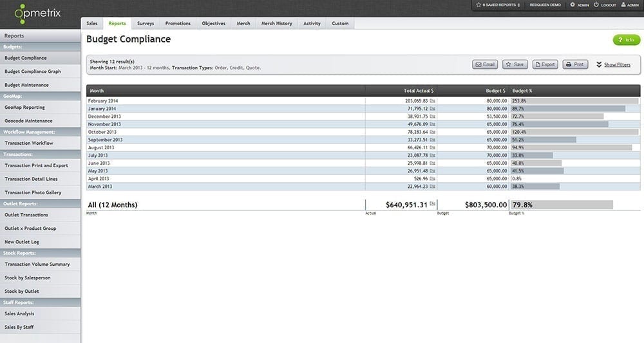644x343 pixels.
Task: Switch to the Activity tab
Action: coord(312,23)
